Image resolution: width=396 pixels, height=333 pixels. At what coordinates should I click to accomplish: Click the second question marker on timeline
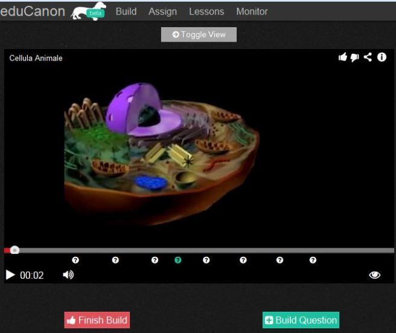tap(115, 260)
